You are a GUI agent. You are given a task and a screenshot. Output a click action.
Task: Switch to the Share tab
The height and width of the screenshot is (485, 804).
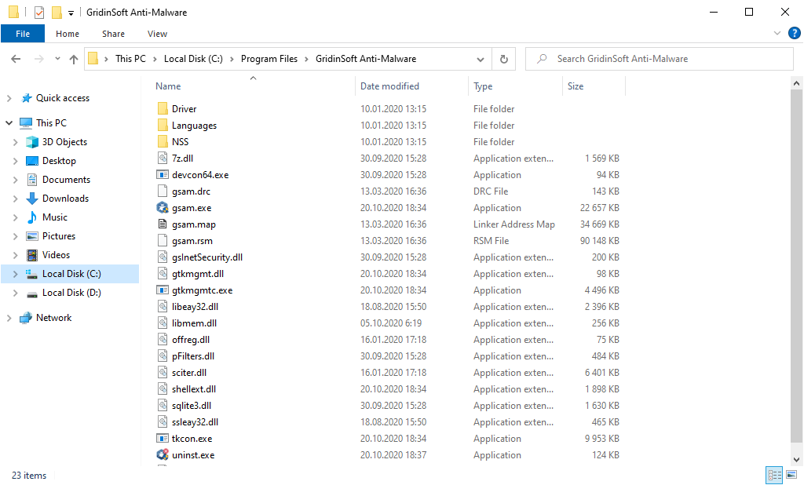click(x=113, y=34)
